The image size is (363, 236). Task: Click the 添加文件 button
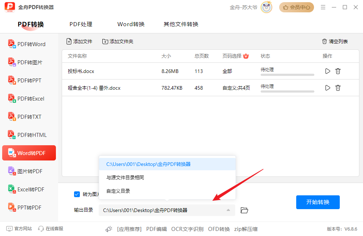click(x=79, y=41)
